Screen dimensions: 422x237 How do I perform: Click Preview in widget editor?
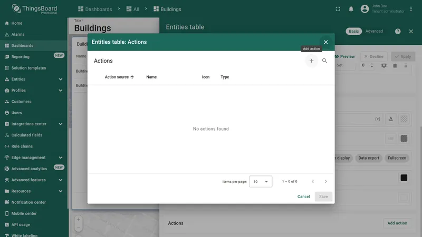345,57
